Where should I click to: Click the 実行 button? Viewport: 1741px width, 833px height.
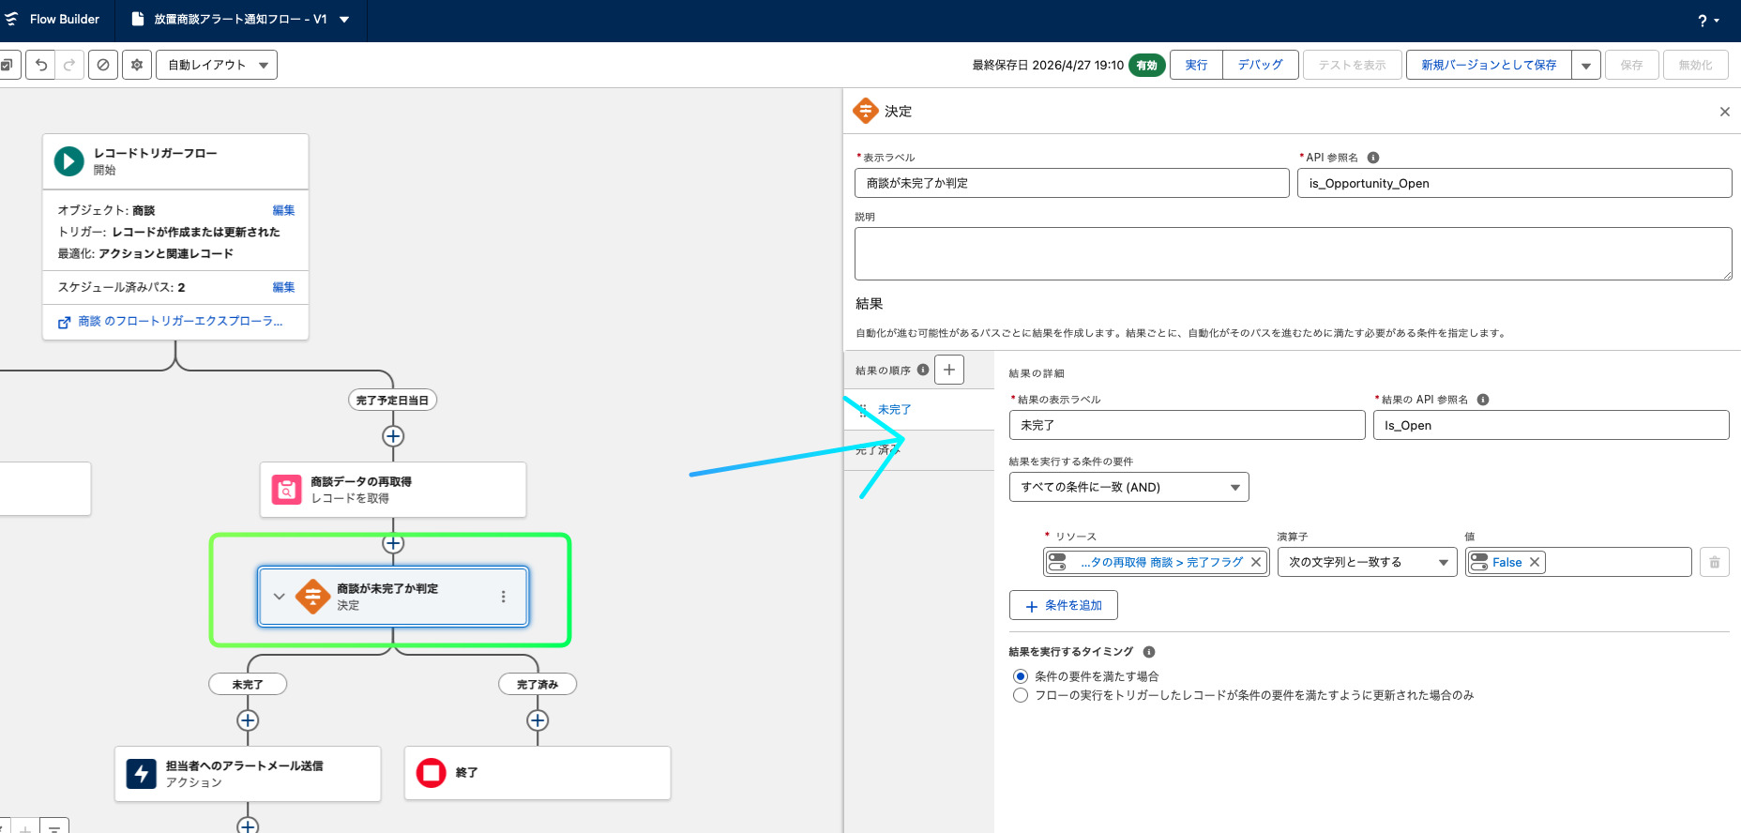pyautogui.click(x=1196, y=65)
